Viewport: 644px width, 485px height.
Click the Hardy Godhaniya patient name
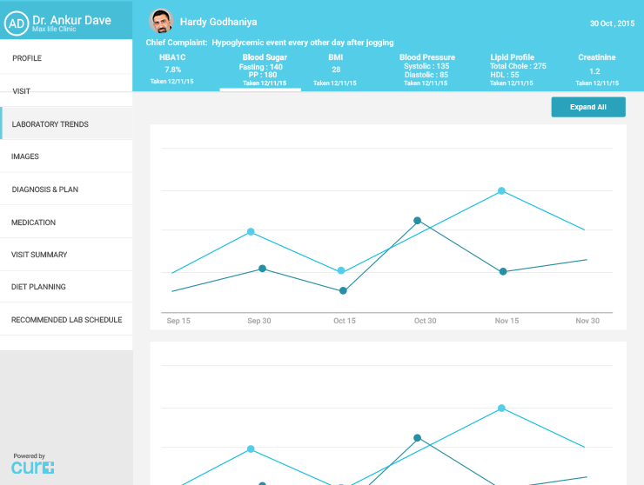(x=218, y=22)
